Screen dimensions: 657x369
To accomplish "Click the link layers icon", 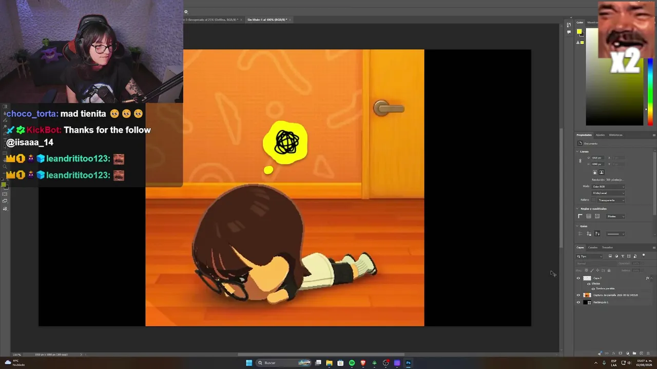I will coord(607,353).
